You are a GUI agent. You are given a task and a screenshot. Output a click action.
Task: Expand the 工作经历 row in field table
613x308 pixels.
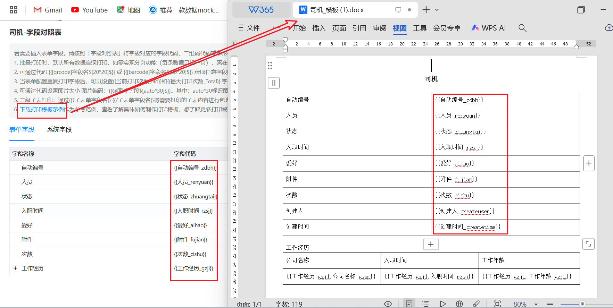[15, 268]
